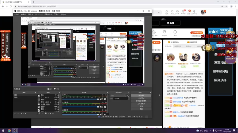Adjust 麦克风/Aux volume slider
Screen dimensions: 238x133
pos(81,99)
